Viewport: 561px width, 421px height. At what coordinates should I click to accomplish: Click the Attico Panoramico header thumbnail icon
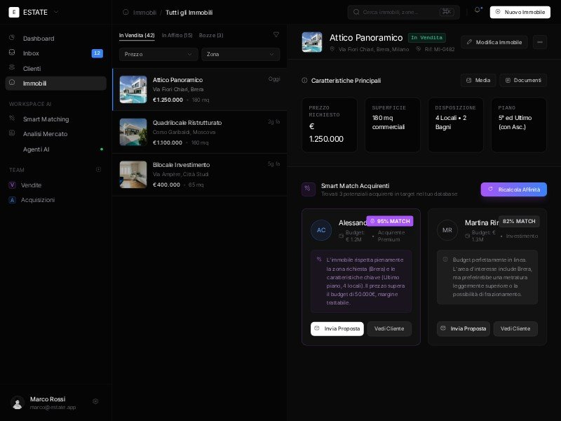click(312, 42)
